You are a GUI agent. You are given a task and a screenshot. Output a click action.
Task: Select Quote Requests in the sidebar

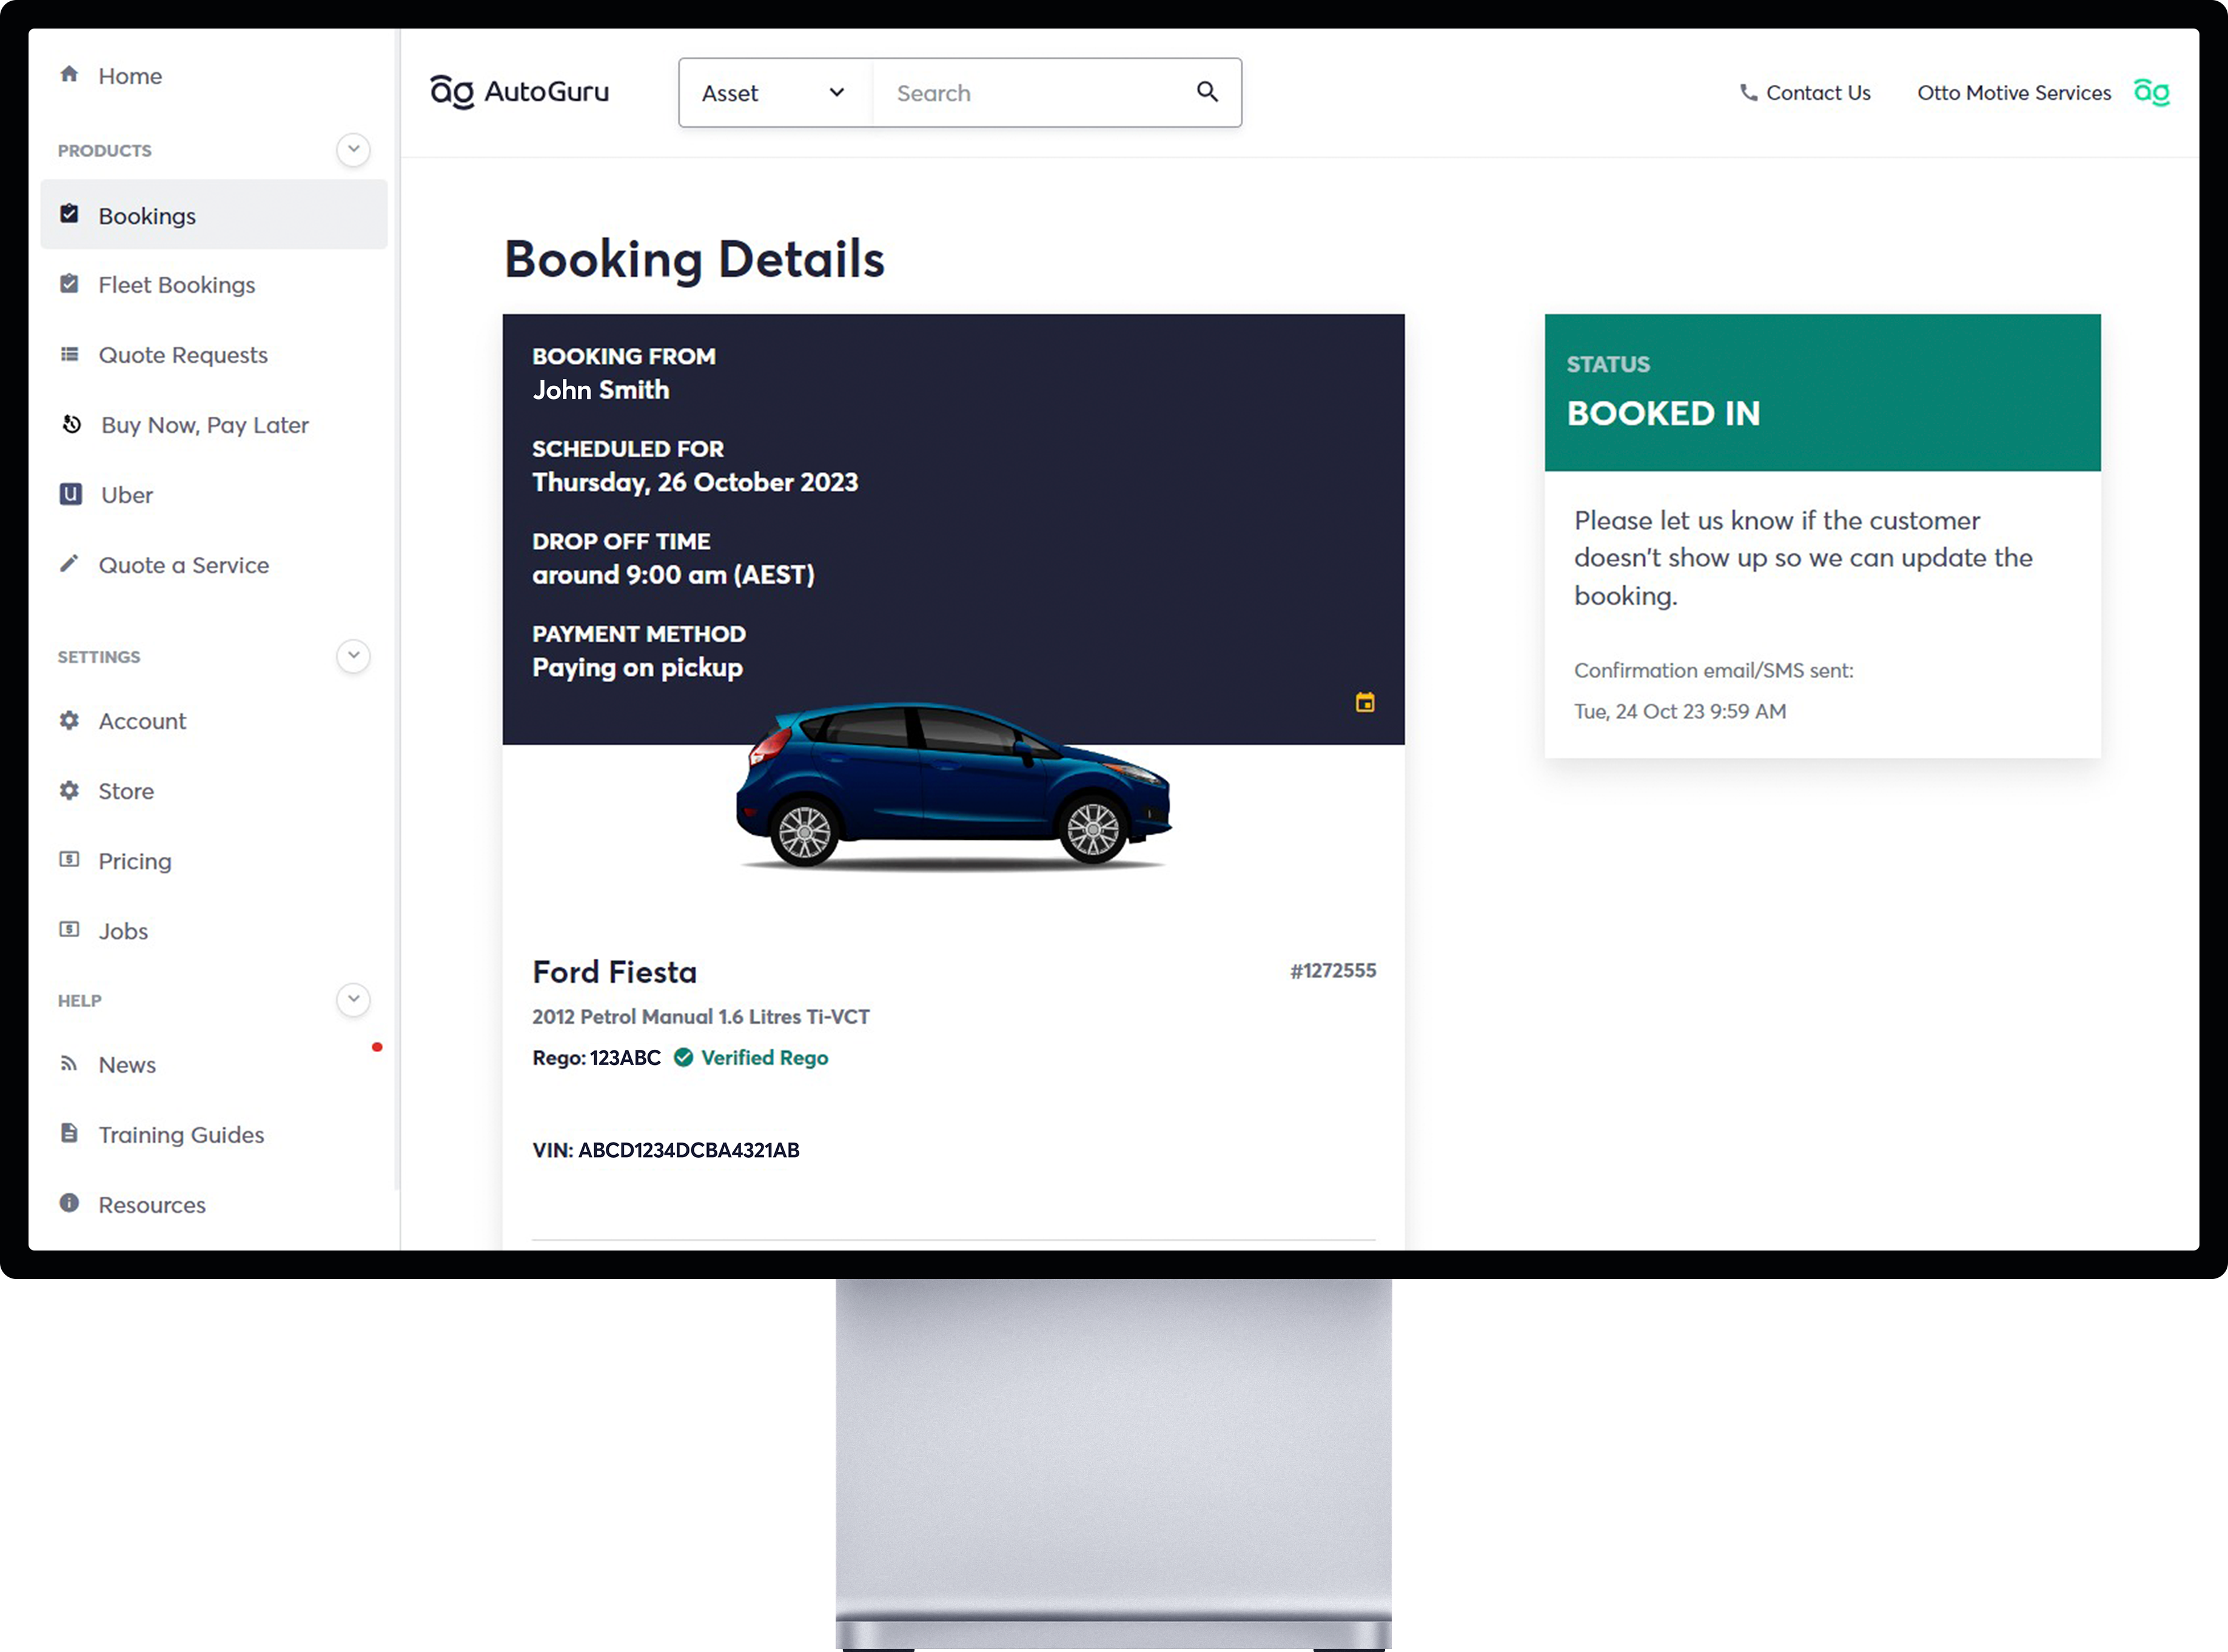183,354
